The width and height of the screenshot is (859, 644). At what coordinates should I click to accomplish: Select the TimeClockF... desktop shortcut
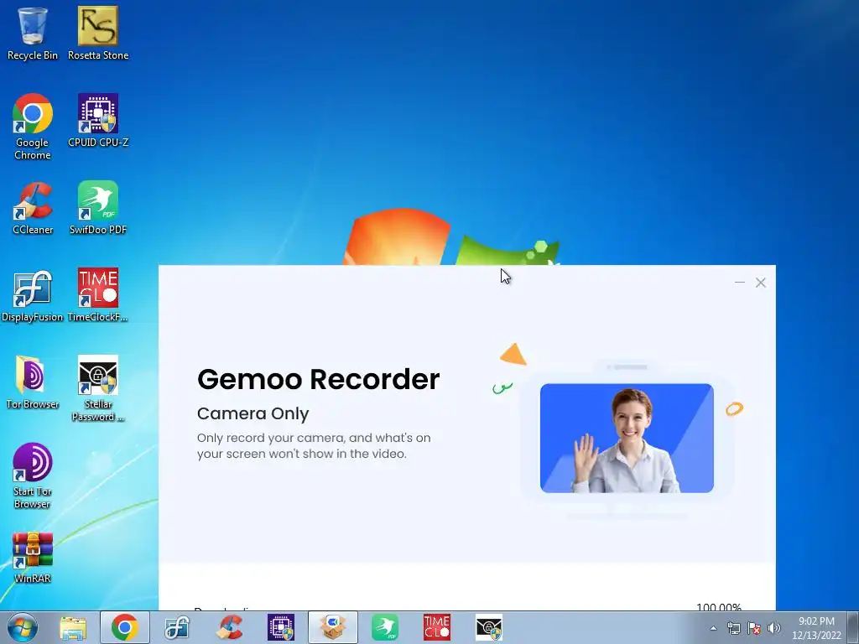click(x=98, y=296)
